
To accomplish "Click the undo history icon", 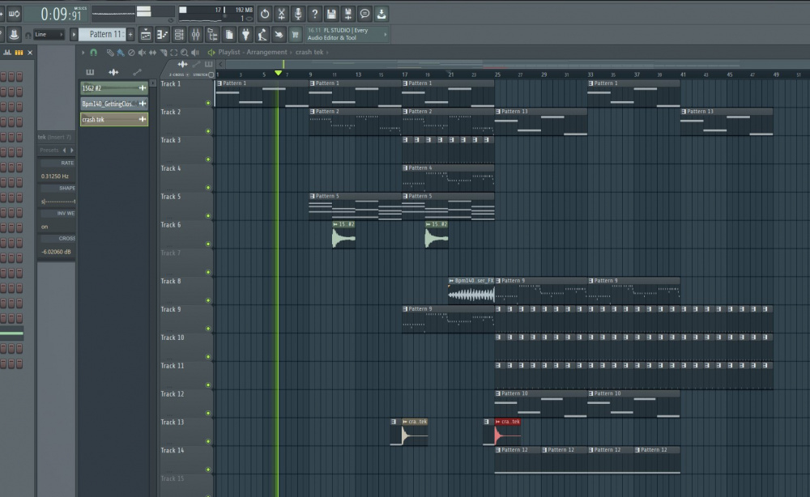I will (265, 14).
